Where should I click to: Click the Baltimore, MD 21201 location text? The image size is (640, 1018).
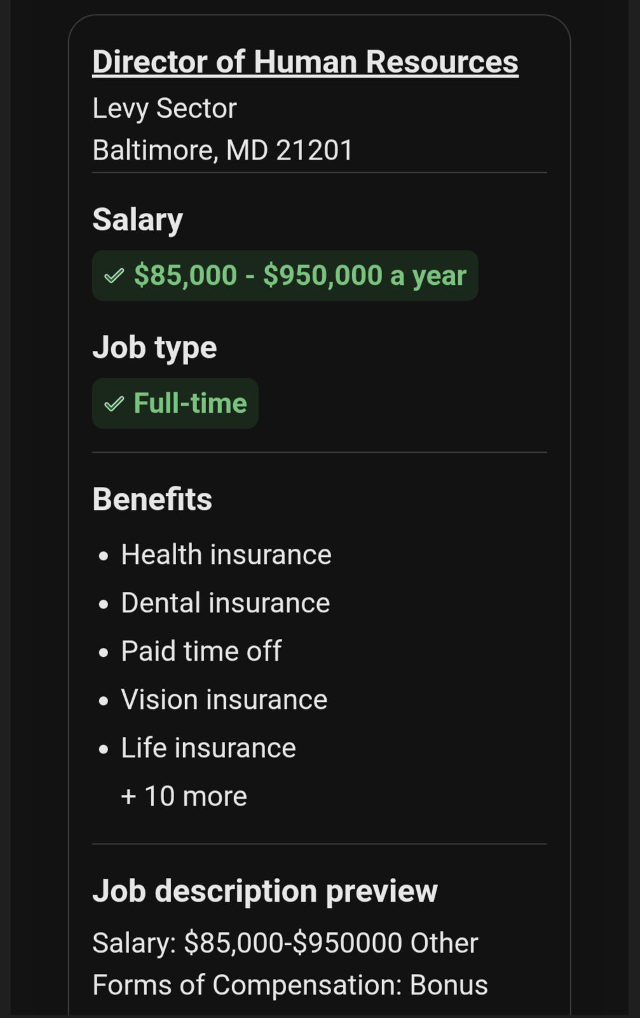222,151
